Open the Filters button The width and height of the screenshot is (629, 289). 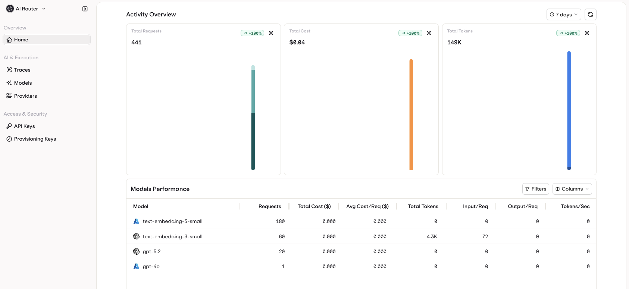536,189
